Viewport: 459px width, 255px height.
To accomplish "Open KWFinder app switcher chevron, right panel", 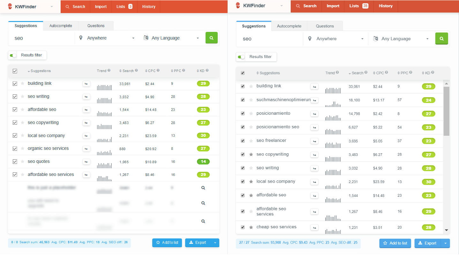I will [282, 6].
